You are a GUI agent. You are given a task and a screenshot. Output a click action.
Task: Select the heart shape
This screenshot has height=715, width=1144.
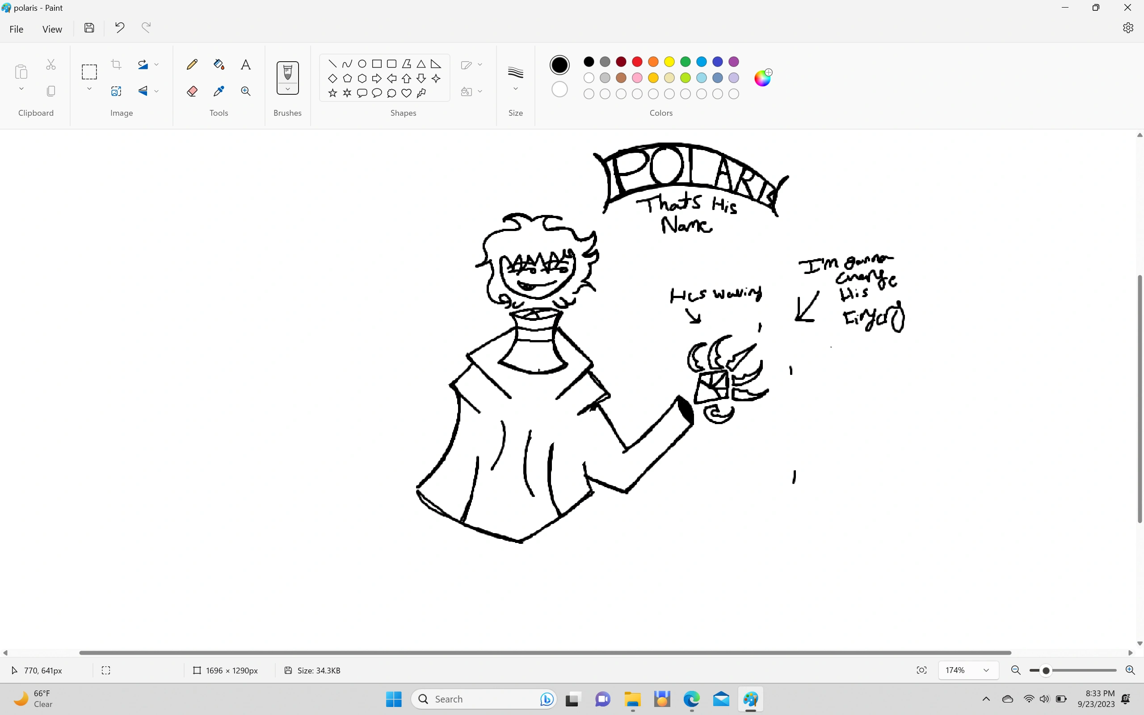[x=406, y=93]
